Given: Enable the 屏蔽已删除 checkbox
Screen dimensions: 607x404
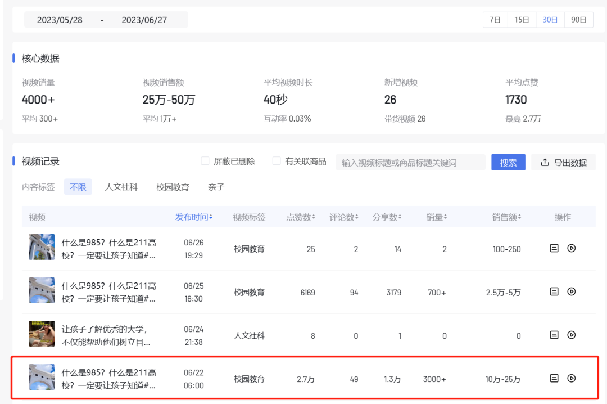Looking at the screenshot, I should pyautogui.click(x=205, y=160).
